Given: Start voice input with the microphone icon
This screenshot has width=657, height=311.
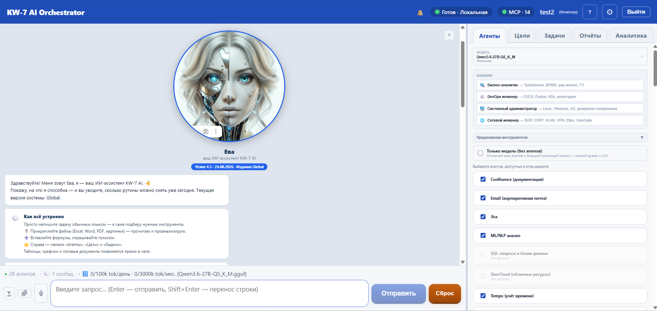Looking at the screenshot, I should (x=41, y=293).
